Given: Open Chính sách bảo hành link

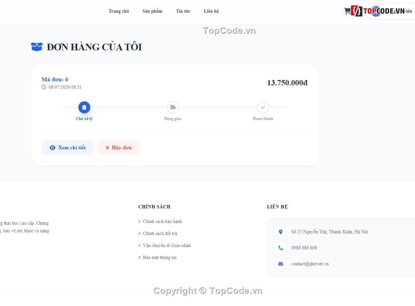Looking at the screenshot, I should tap(163, 222).
